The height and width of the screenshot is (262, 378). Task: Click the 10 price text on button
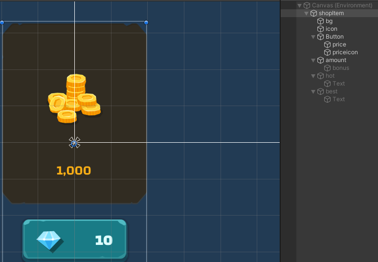[x=104, y=240]
